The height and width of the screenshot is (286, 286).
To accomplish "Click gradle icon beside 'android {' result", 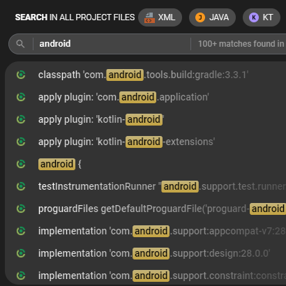I will pos(21,164).
